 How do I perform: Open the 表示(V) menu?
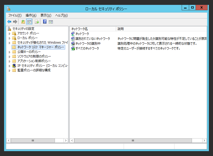click(x=46, y=15)
